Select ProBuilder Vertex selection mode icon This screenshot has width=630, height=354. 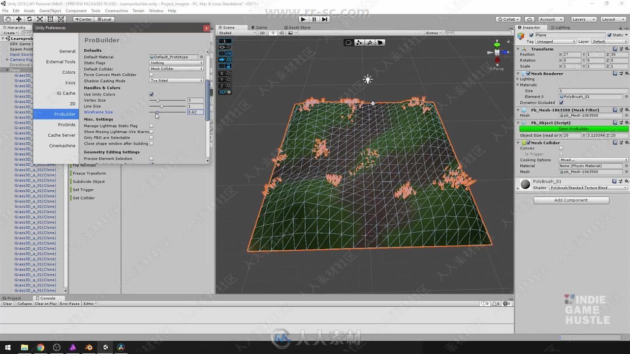click(359, 42)
